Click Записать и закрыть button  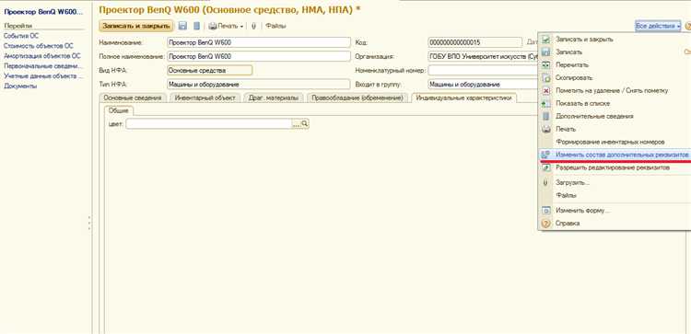point(136,26)
